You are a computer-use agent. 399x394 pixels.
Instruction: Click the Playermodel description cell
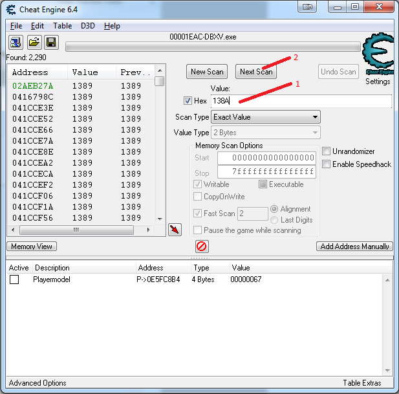(52, 279)
